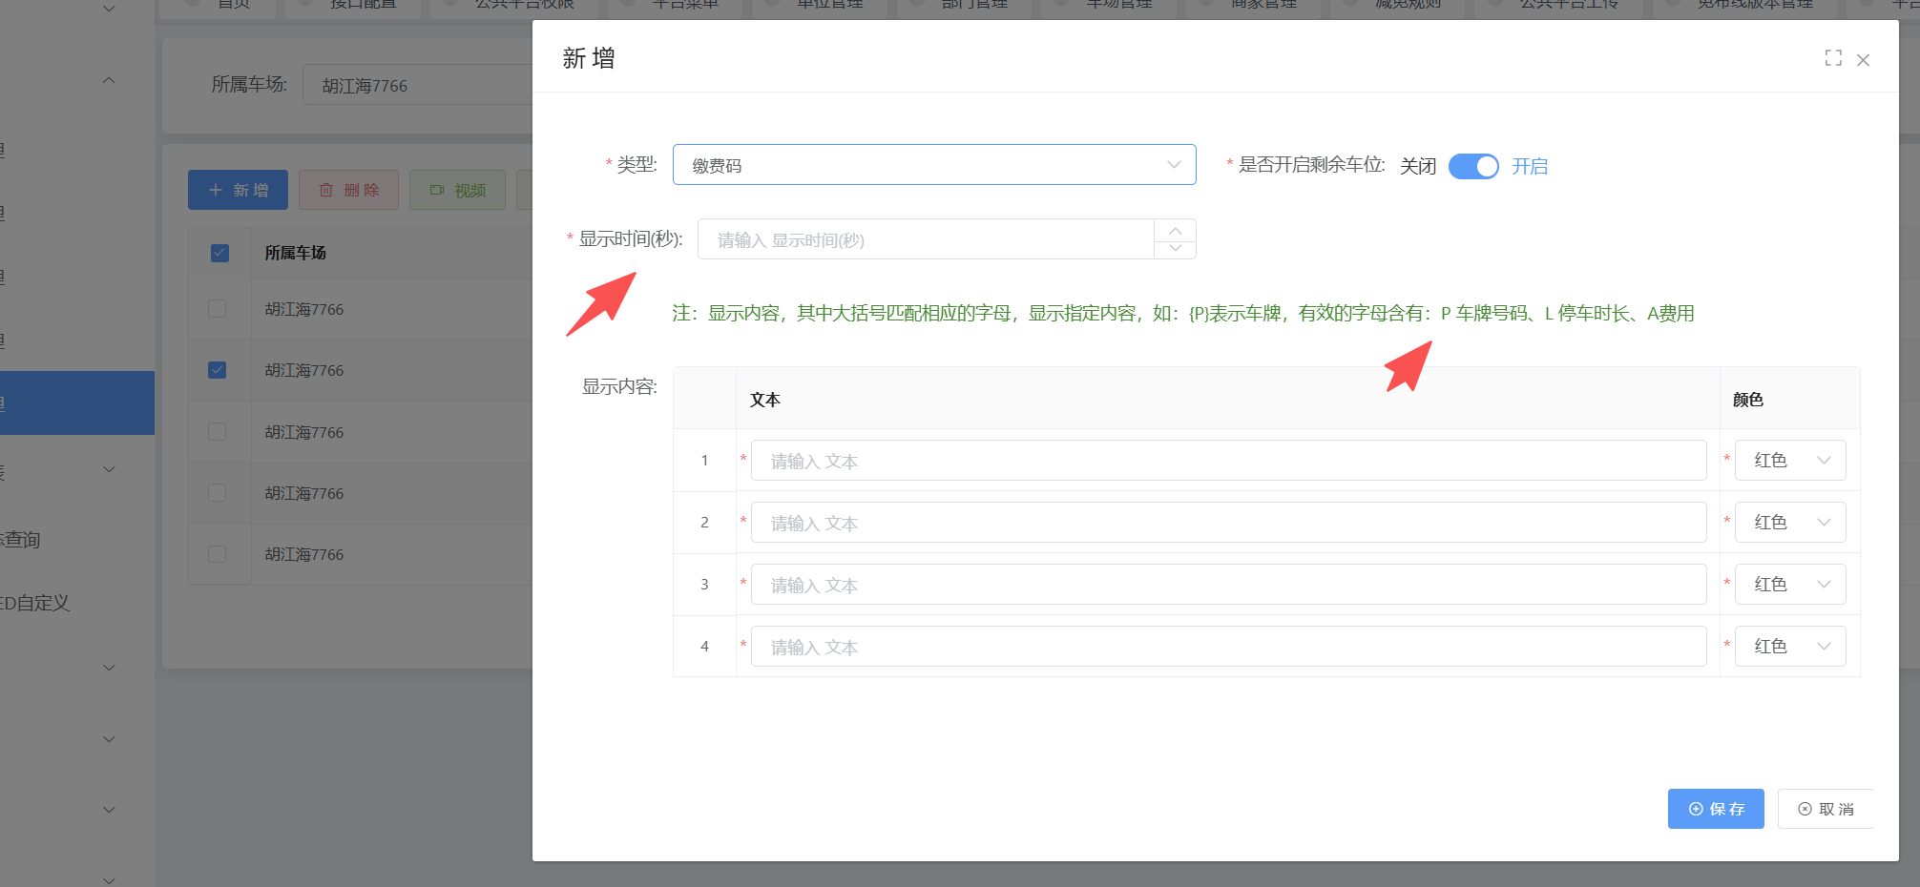Open the LED自定义 sidebar menu item

[35, 603]
